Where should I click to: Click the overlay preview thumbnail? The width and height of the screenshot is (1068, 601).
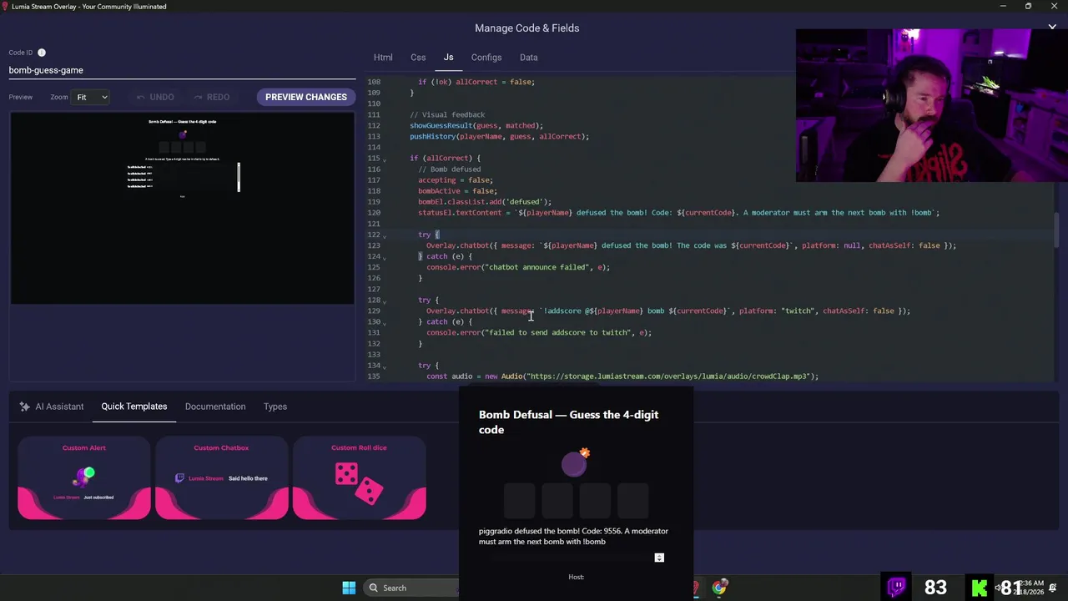pyautogui.click(x=183, y=208)
